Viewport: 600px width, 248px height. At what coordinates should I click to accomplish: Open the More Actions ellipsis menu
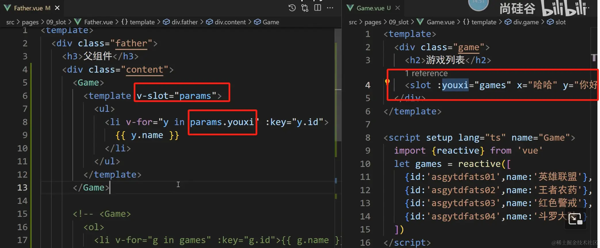[330, 8]
